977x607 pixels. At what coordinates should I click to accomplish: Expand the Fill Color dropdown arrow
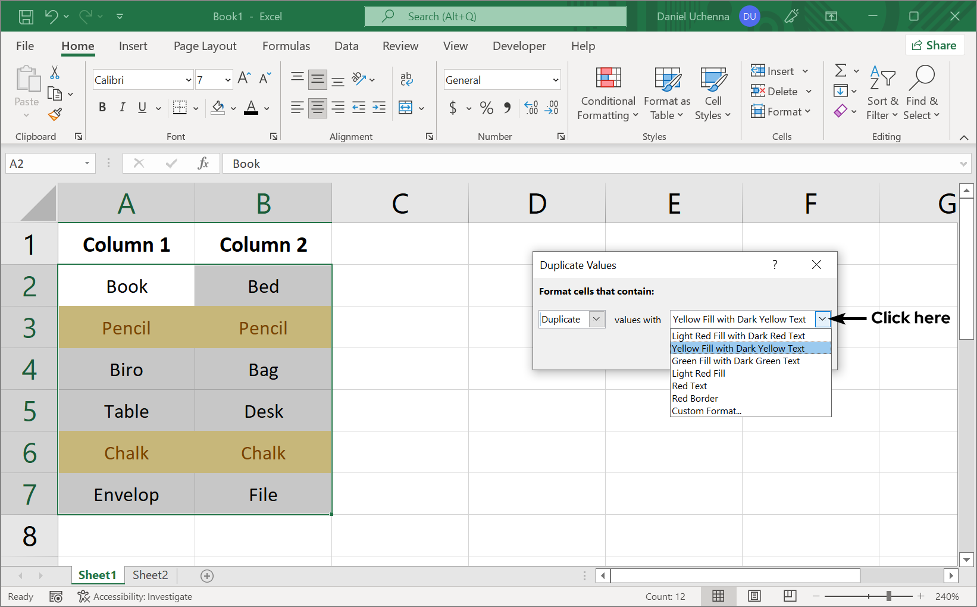(x=233, y=108)
